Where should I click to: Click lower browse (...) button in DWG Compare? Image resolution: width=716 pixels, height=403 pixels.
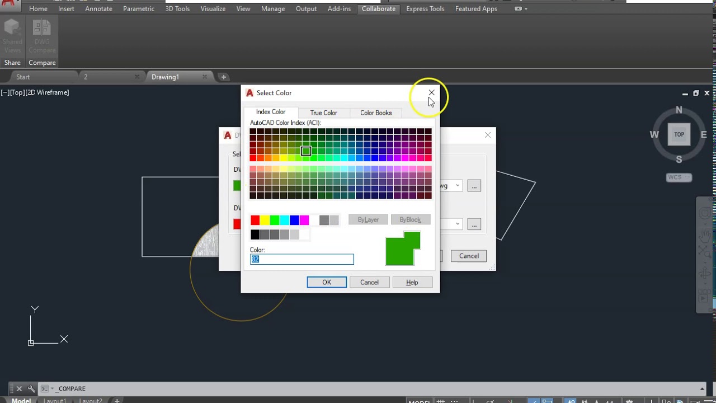coord(474,224)
